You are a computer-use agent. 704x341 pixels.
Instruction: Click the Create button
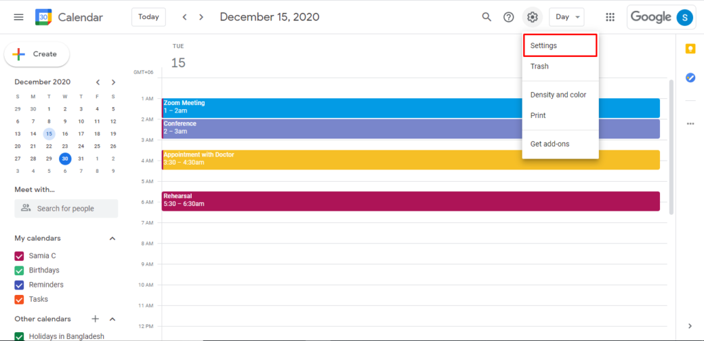(x=37, y=54)
